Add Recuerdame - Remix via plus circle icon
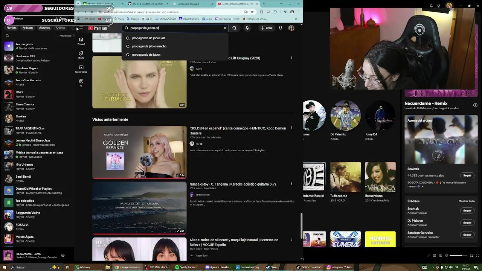 (475, 105)
